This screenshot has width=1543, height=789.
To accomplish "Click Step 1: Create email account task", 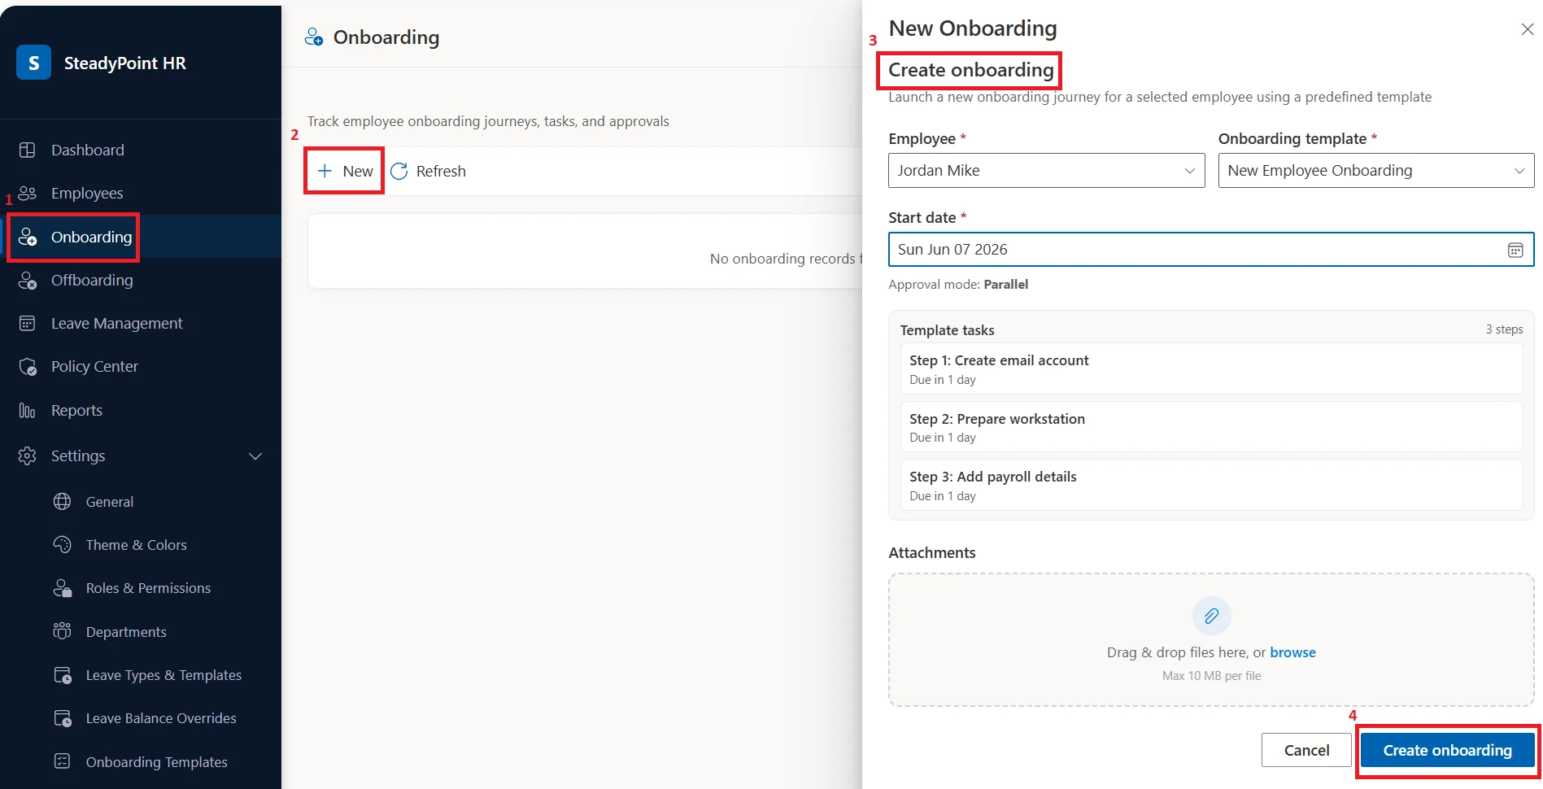I will point(1211,369).
